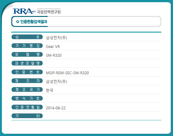
Task: Click the 모델명 label
Action: point(27,55)
